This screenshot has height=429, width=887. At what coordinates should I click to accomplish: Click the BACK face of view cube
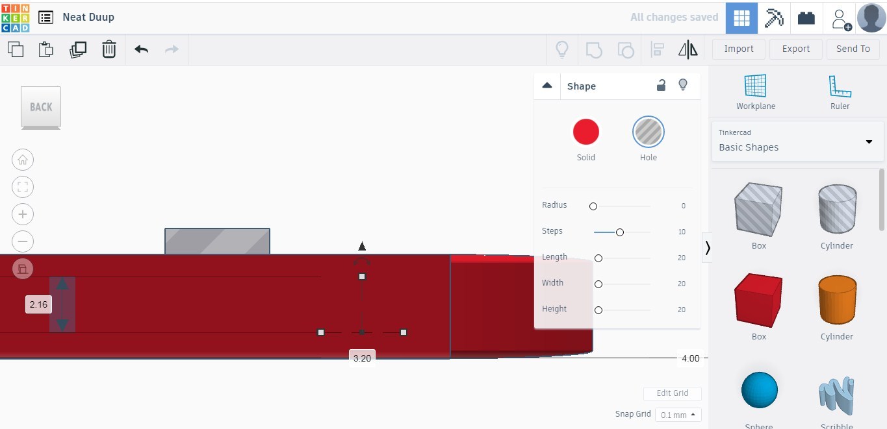pos(41,107)
